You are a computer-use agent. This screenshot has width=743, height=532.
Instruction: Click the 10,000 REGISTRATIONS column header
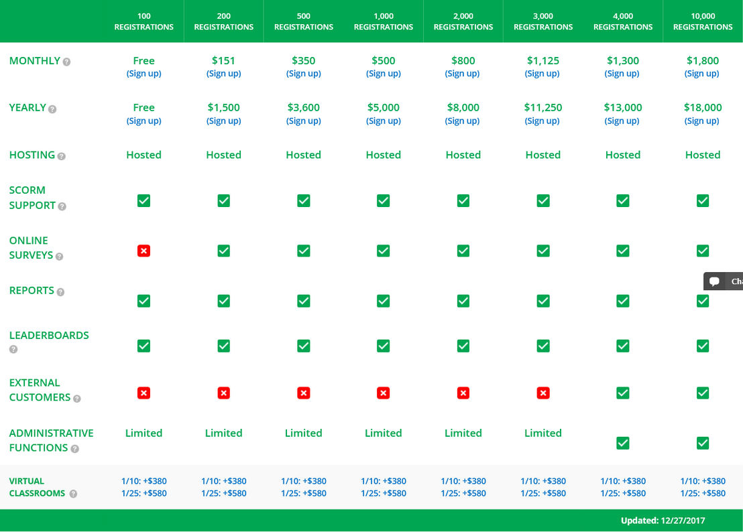click(703, 21)
